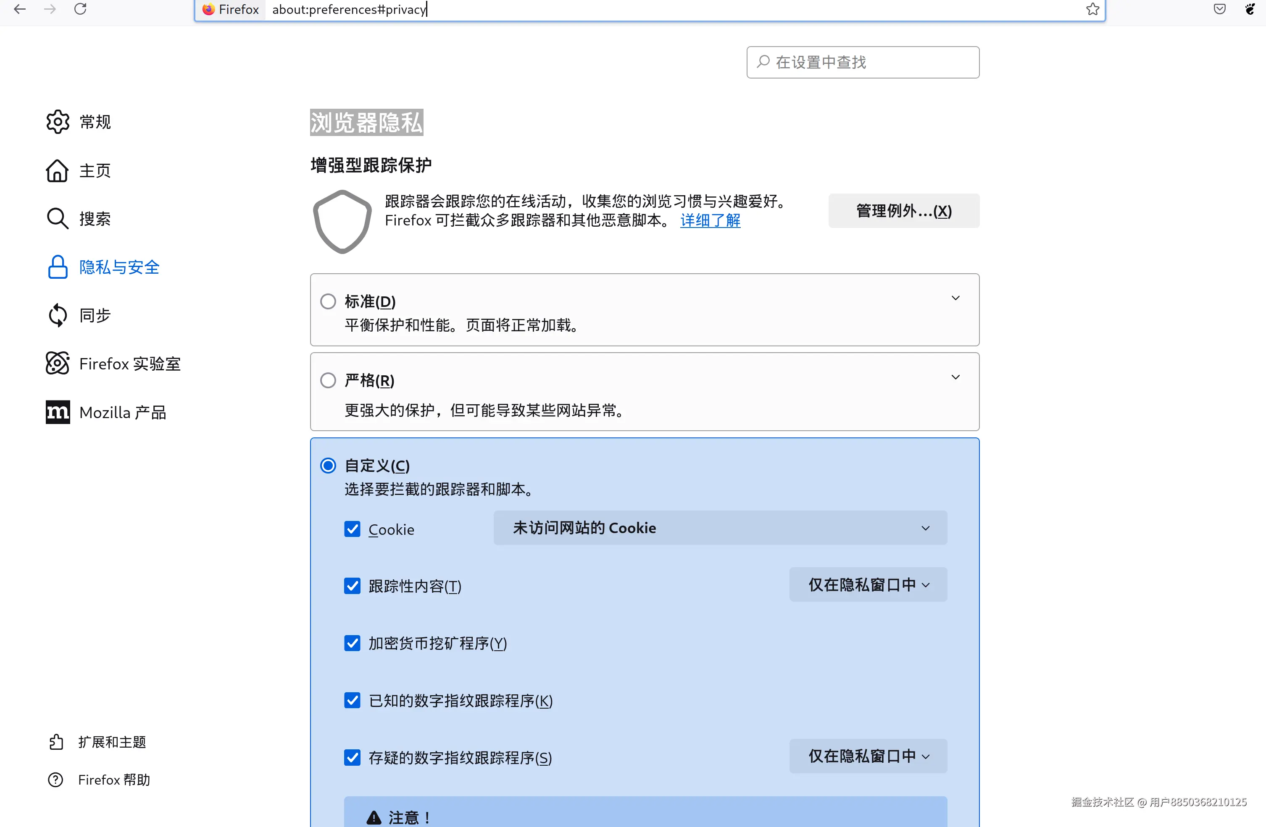Image resolution: width=1266 pixels, height=827 pixels.
Task: Open Firefox 实验室 via atom icon
Action: (58, 364)
